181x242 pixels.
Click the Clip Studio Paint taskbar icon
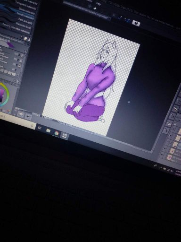point(65,136)
